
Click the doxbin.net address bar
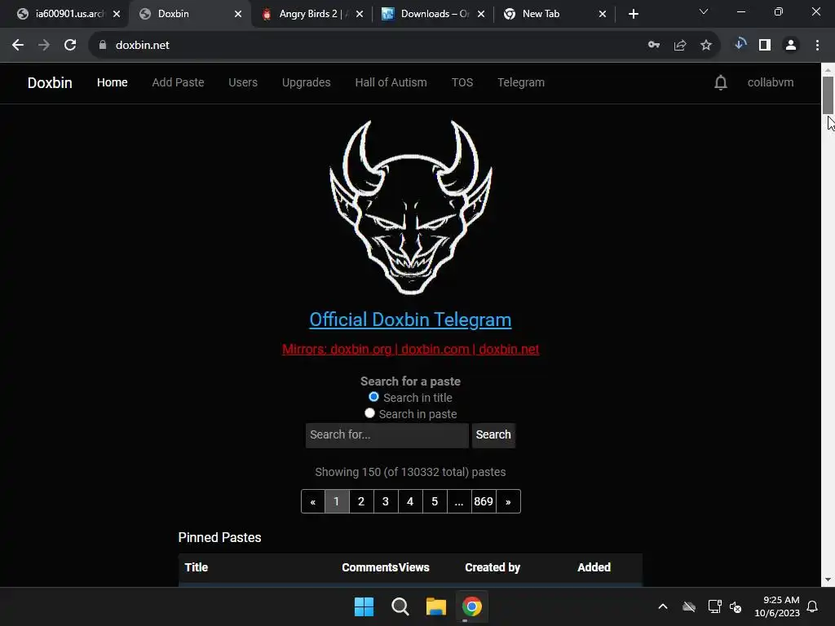(368, 46)
